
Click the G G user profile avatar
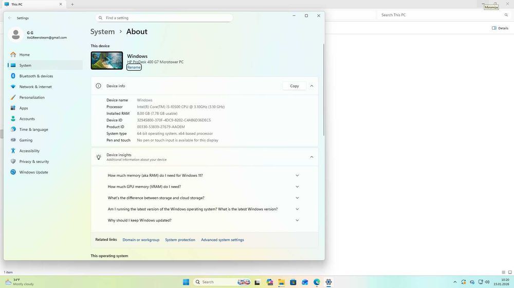(15, 34)
